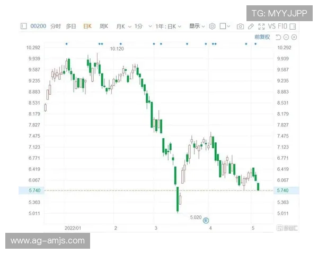Enter fullscreen chart mode
The height and width of the screenshot is (254, 318).
coord(261,26)
